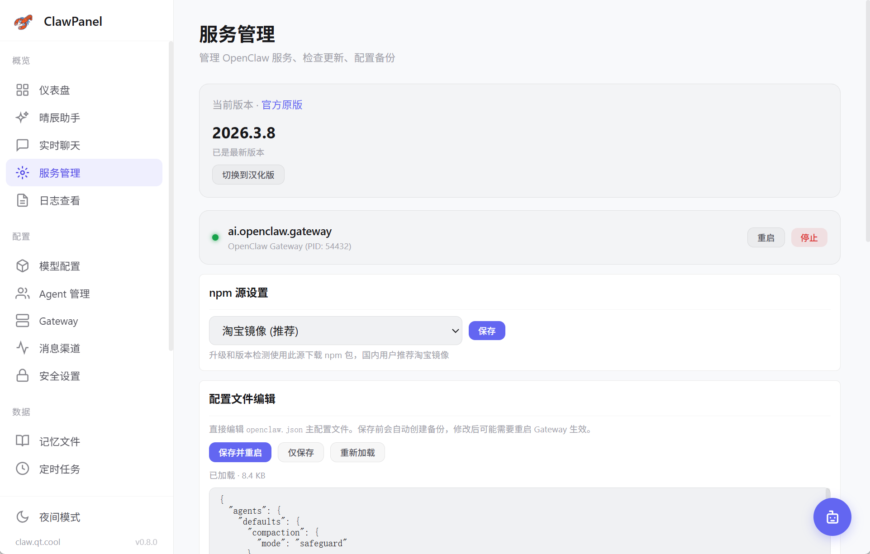Switch to Agent 管理 section
Image resolution: width=870 pixels, height=554 pixels.
23,293
